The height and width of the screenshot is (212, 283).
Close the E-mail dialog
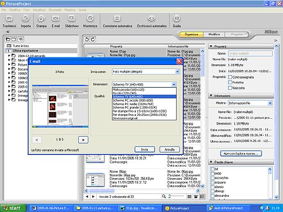tap(179, 61)
